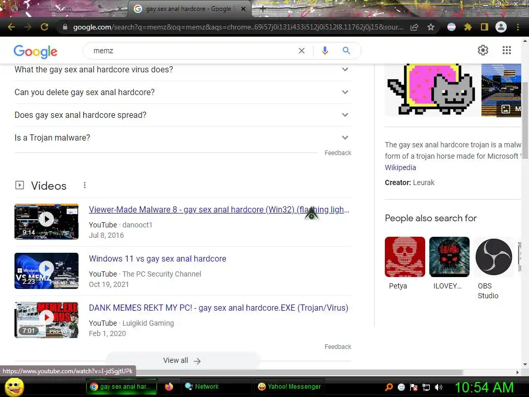
Task: Open the Chrome three-dot menu
Action: (518, 27)
